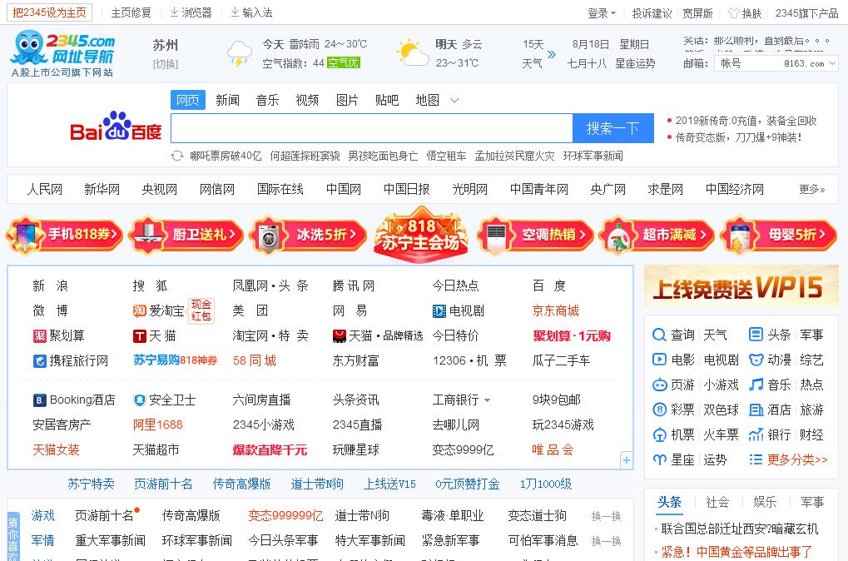Expand the 工商银行 dropdown arrow
The width and height of the screenshot is (848, 561).
pyautogui.click(x=487, y=400)
